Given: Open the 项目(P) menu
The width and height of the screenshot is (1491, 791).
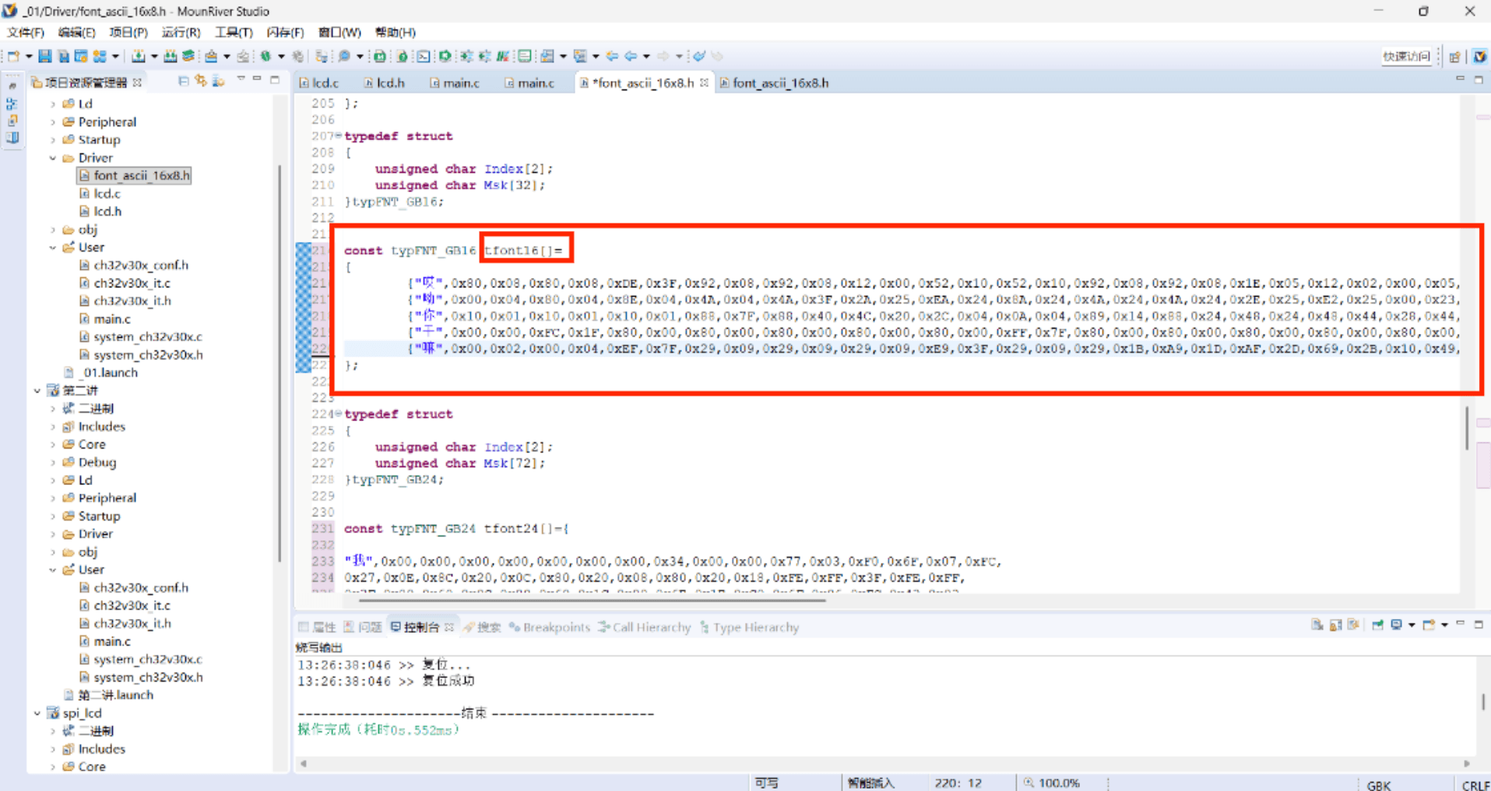Looking at the screenshot, I should click(128, 32).
